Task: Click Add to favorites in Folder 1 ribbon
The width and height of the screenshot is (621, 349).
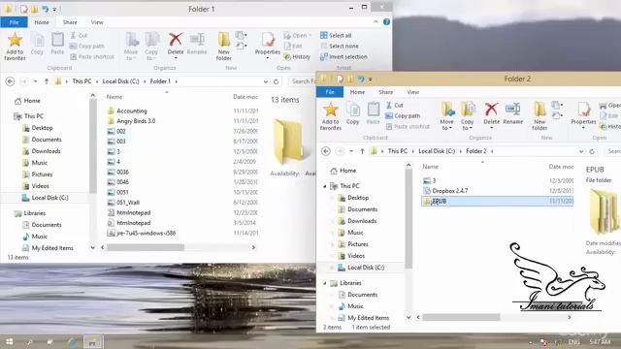Action: pyautogui.click(x=15, y=47)
